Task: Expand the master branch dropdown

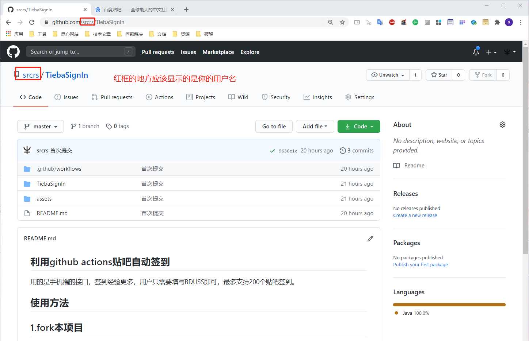Action: 41,127
